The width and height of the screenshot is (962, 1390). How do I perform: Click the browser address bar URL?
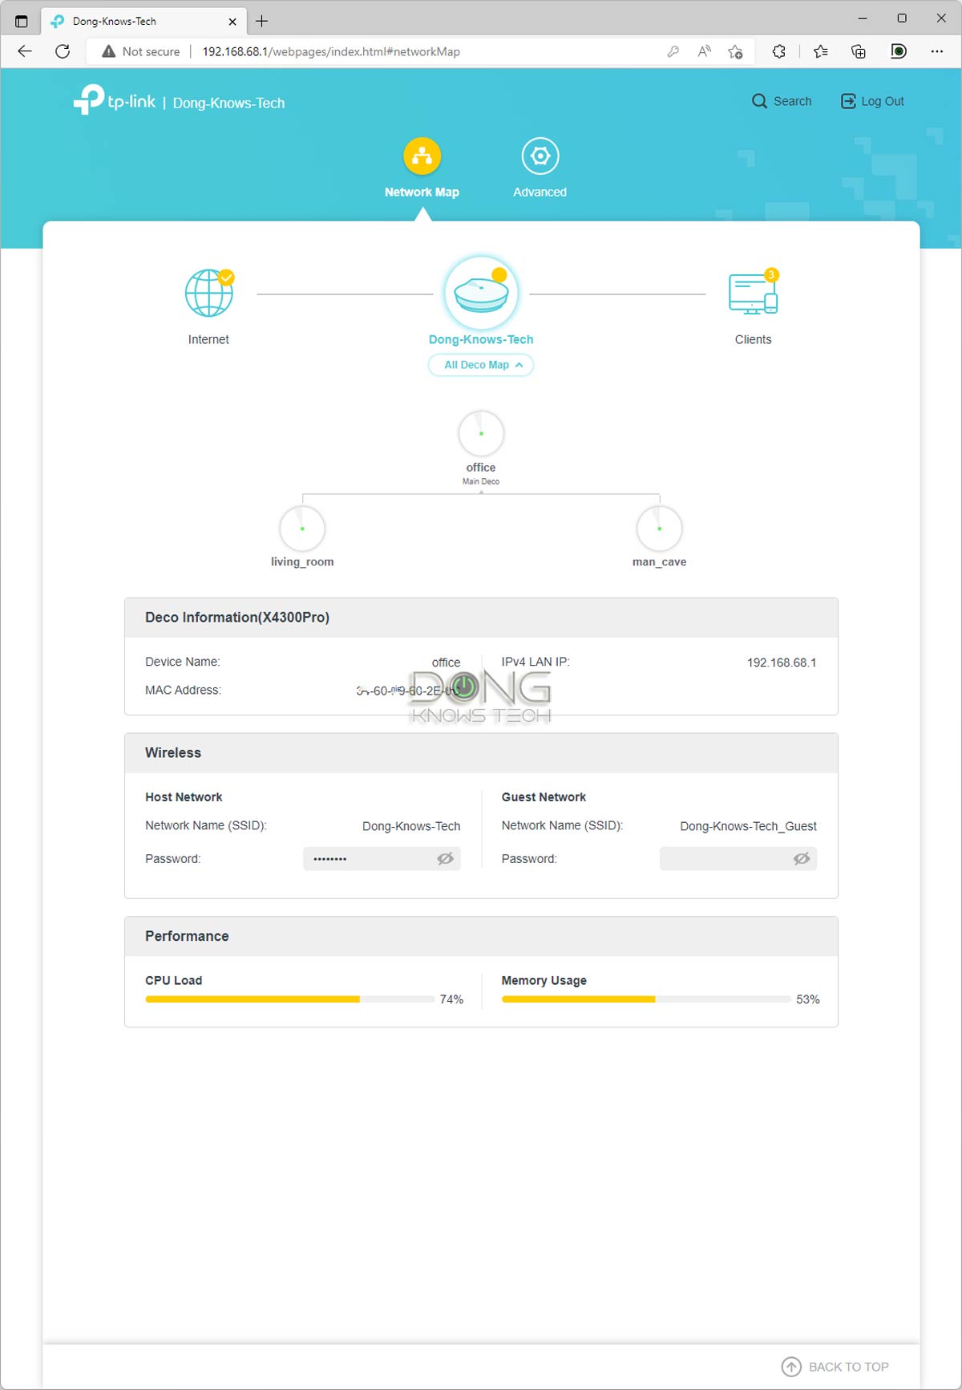pyautogui.click(x=331, y=51)
